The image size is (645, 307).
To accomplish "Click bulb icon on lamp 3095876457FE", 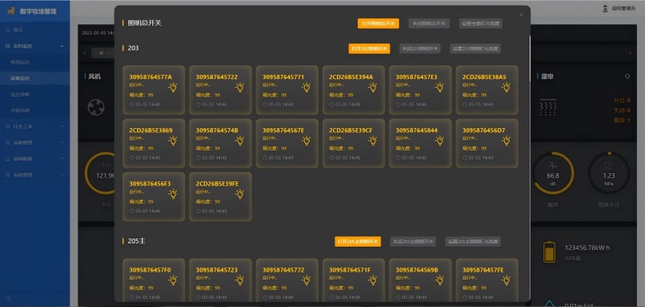I will 506,280.
